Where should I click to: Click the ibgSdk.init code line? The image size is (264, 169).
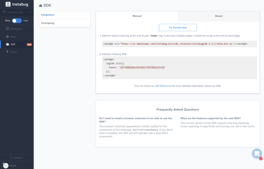coord(115,63)
